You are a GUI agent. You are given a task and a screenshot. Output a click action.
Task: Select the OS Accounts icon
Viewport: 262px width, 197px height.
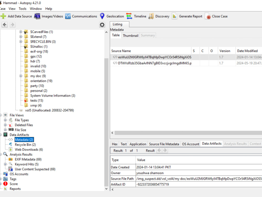[6, 174]
